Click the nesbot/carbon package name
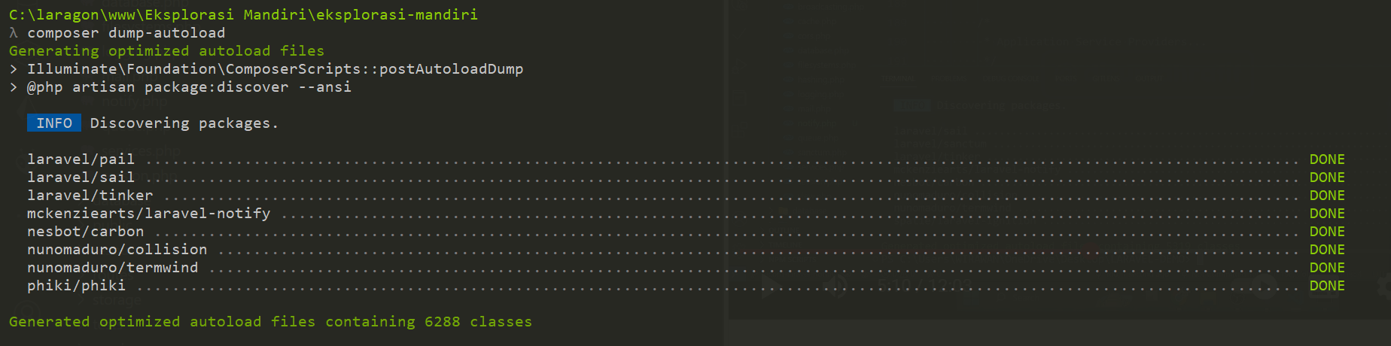This screenshot has height=346, width=1391. tap(85, 232)
